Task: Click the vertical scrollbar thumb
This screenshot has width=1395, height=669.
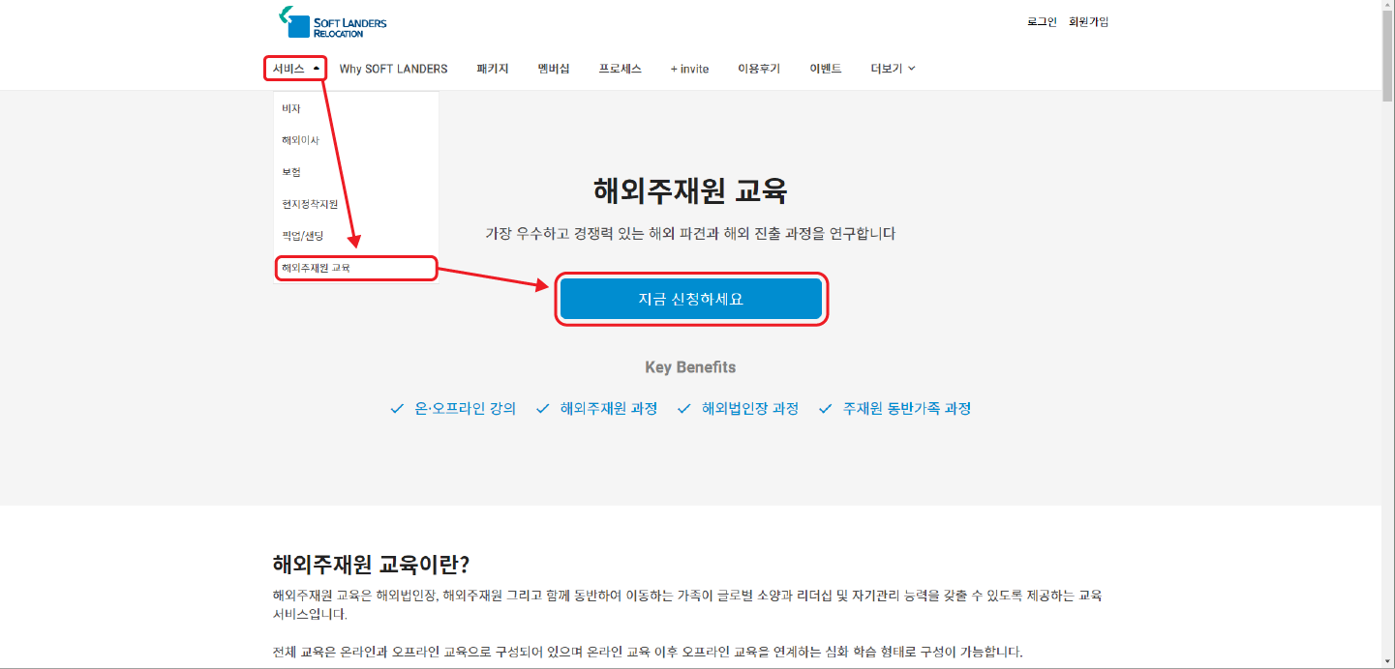Action: tap(1388, 58)
